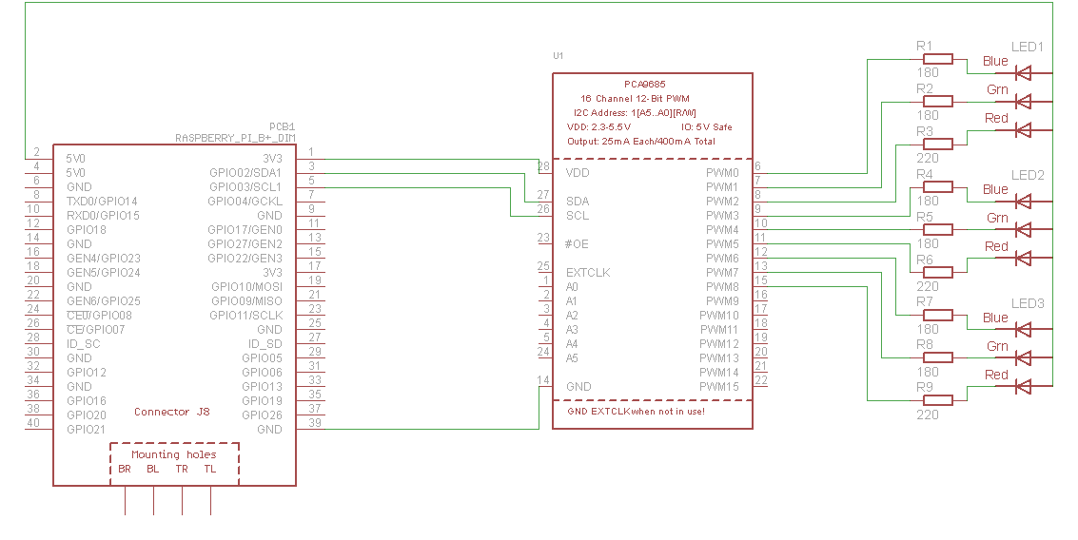Click the LED2 designator label
This screenshot has width=1078, height=540.
tap(1028, 175)
